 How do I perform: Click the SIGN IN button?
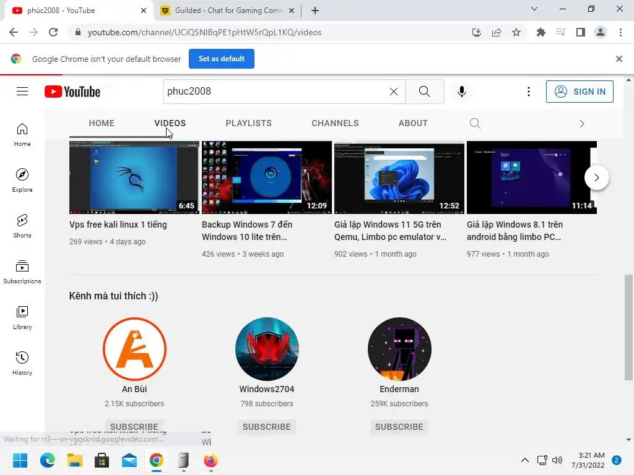point(580,92)
